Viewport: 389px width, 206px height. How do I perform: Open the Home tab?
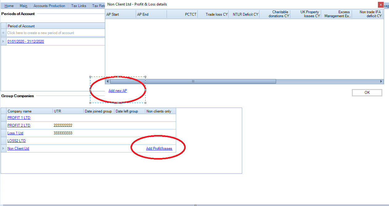(x=9, y=6)
